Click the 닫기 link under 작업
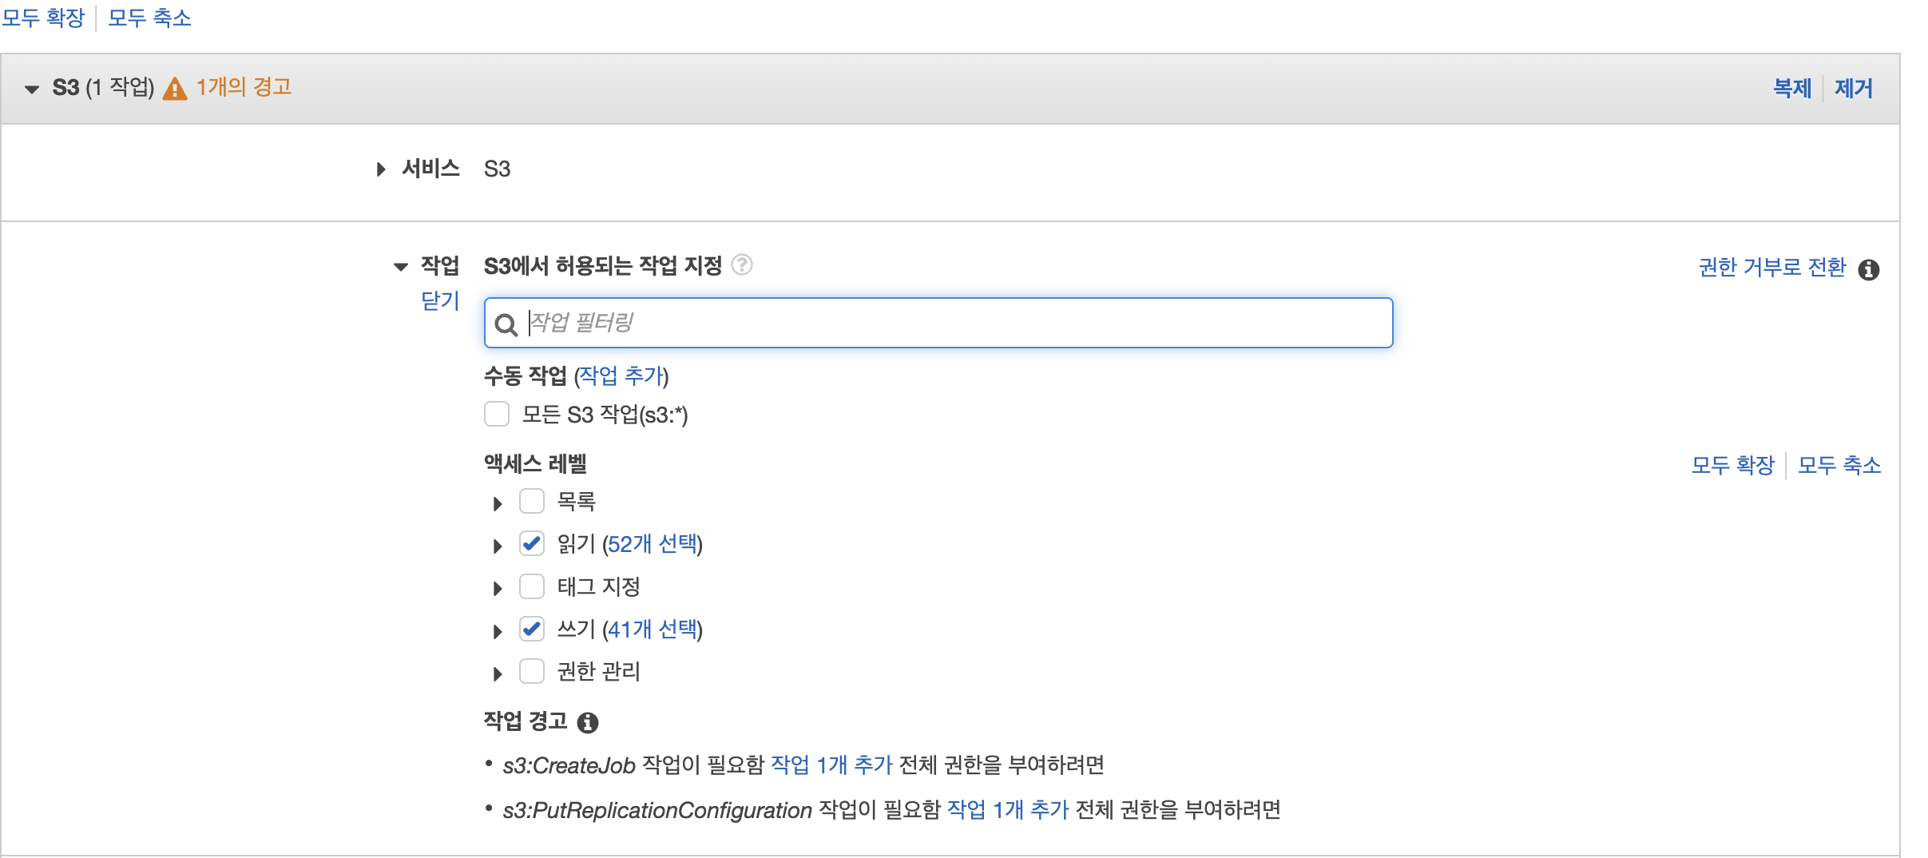Screen dimensions: 1928x858 440,300
